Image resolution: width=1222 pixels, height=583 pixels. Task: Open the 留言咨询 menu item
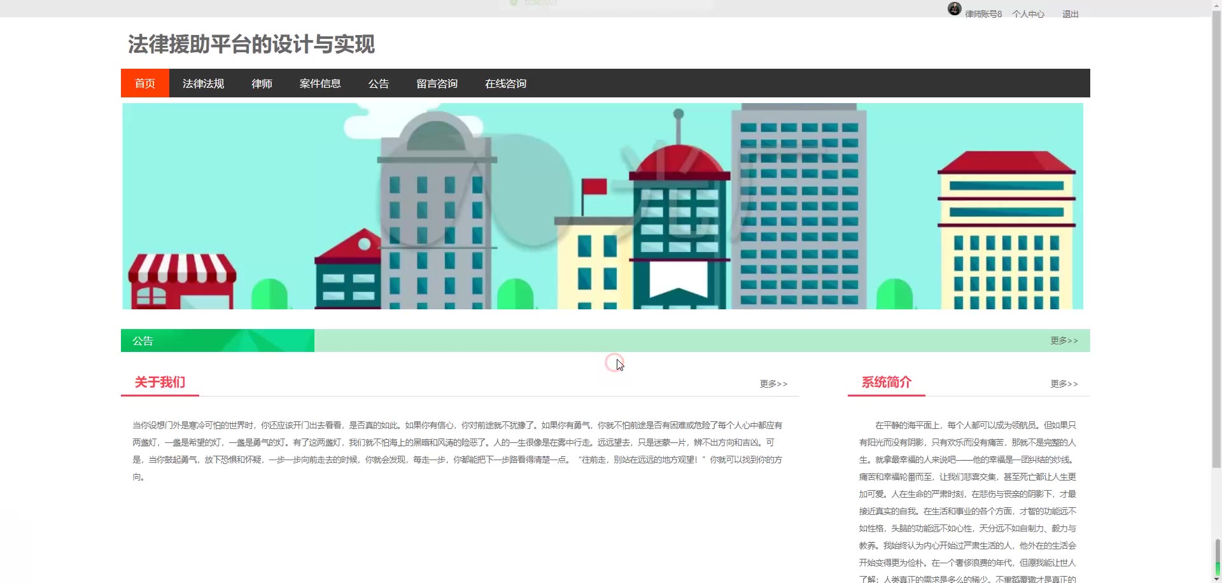tap(437, 83)
